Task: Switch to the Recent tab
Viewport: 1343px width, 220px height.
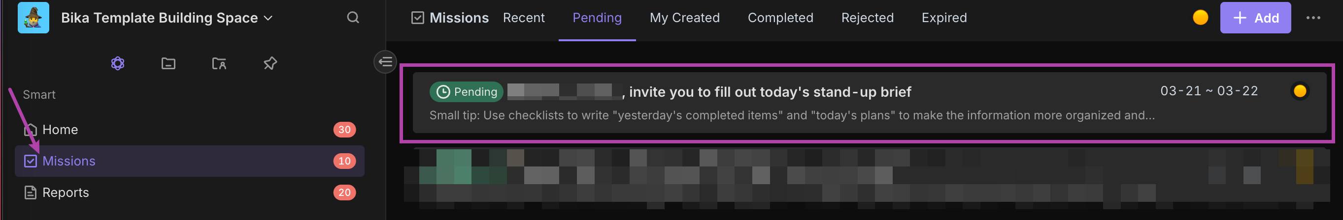Action: (x=523, y=18)
